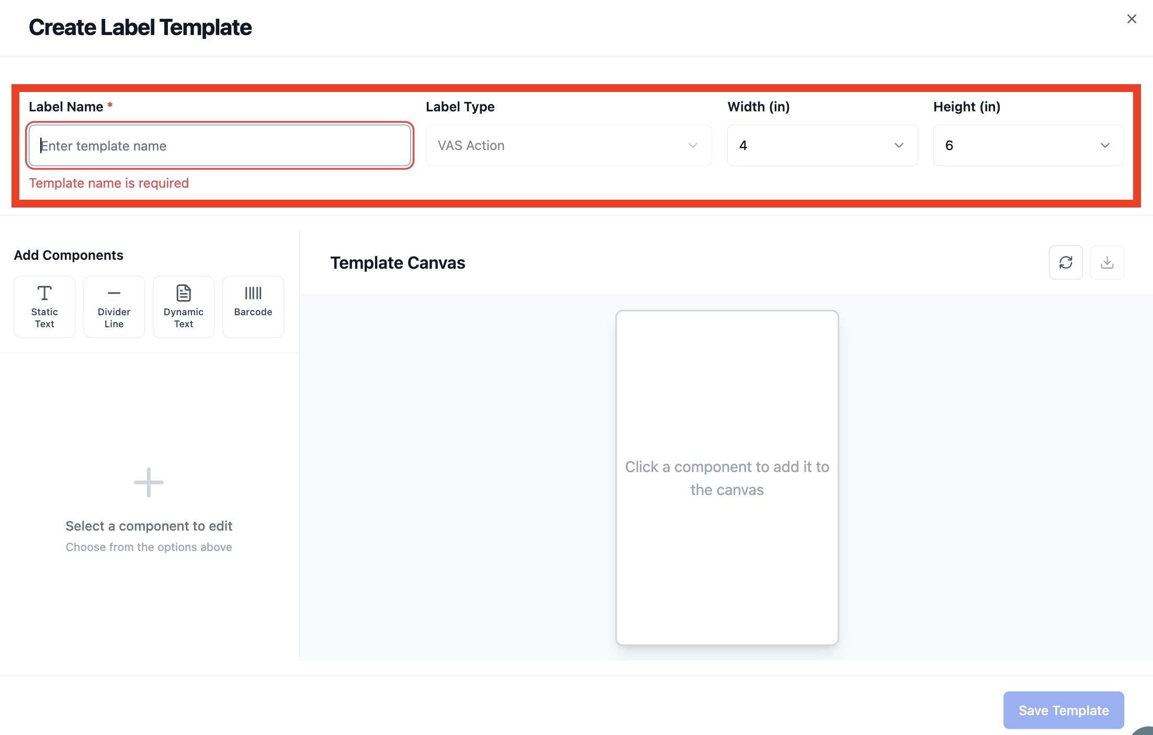Add a Barcode component
Viewport: 1153px width, 735px height.
pos(253,307)
